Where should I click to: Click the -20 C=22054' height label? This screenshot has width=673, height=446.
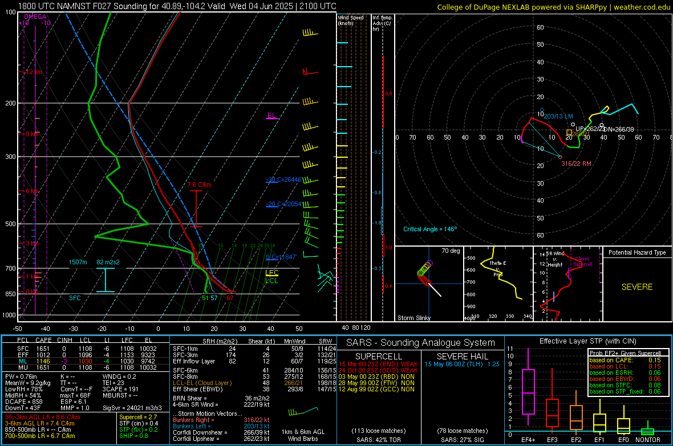283,204
